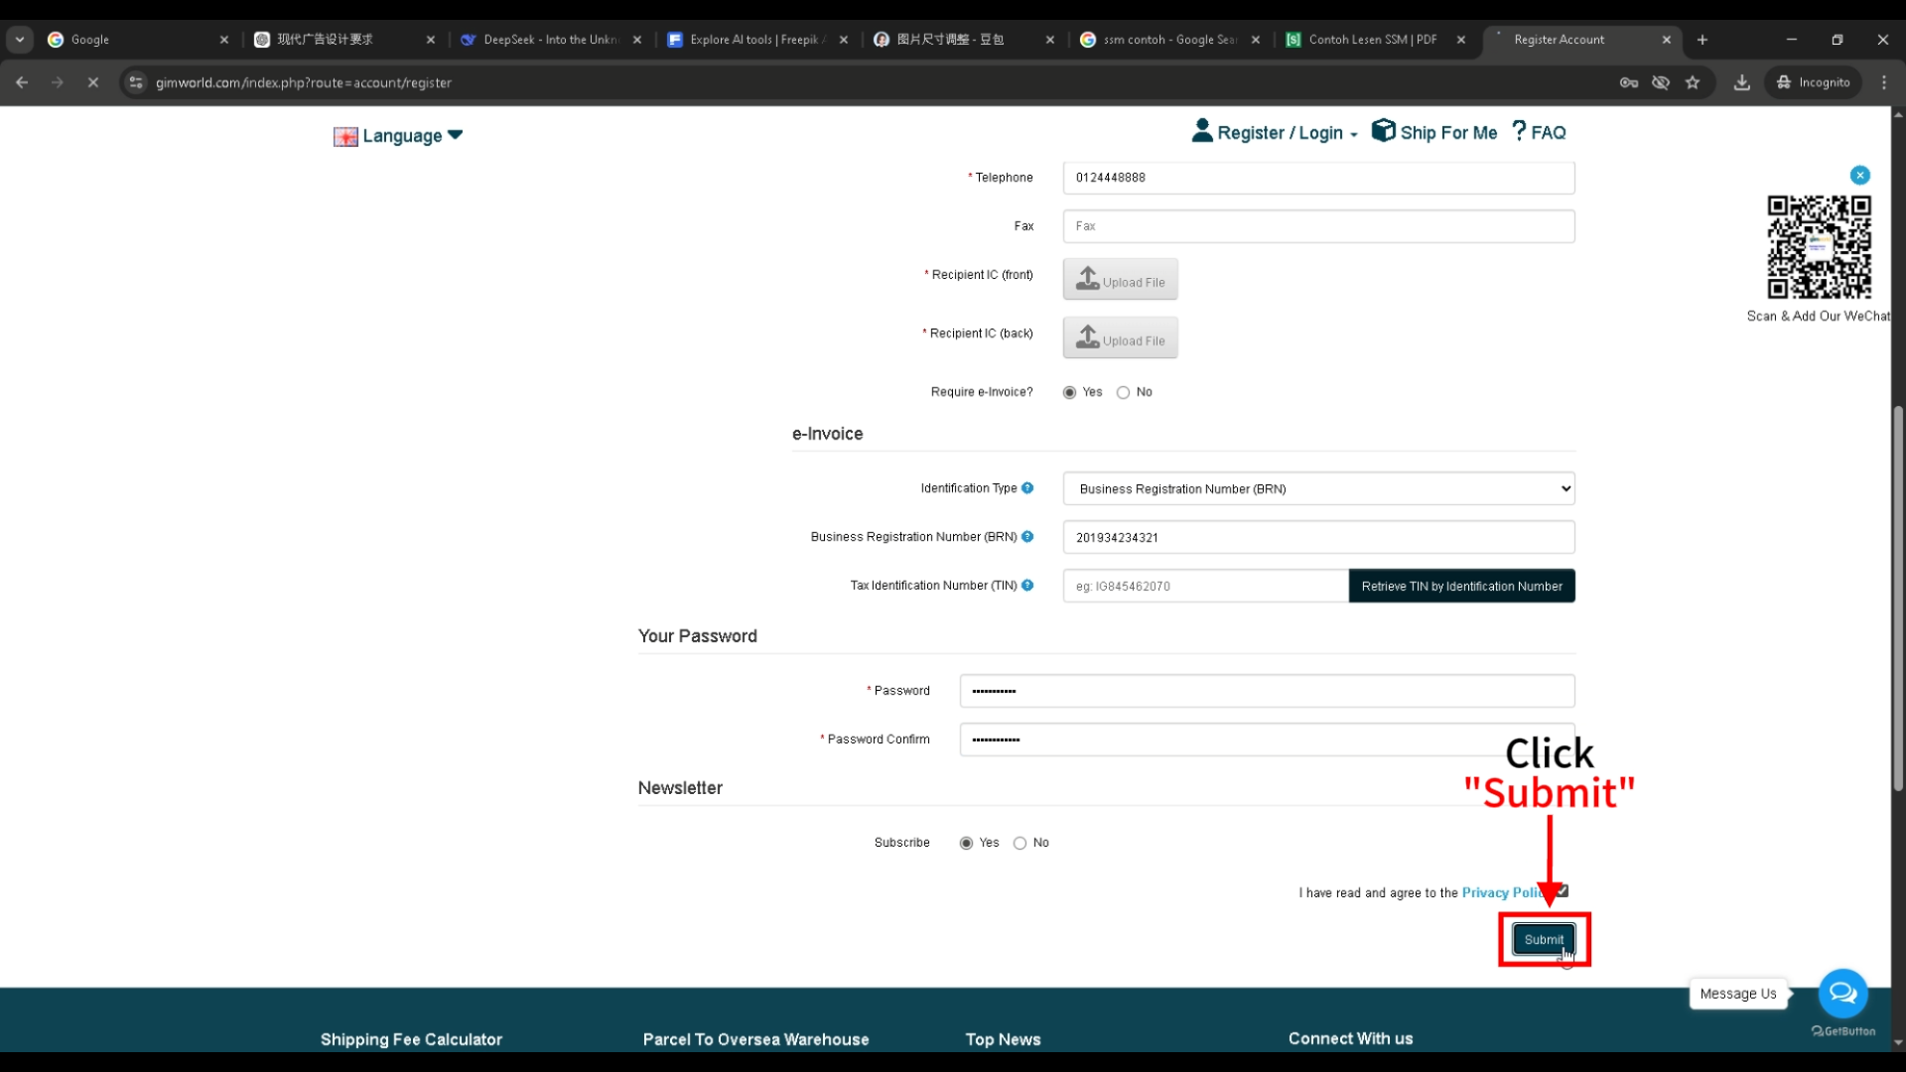Open the chat bubble message widget
Viewport: 1906px width, 1072px height.
click(1842, 994)
